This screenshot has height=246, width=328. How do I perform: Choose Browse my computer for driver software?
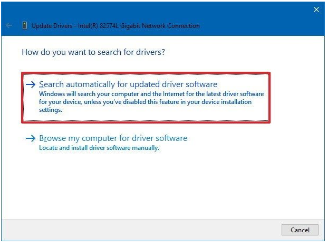(113, 138)
